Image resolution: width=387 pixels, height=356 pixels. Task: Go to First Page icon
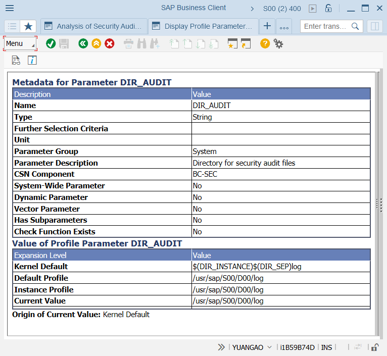(x=174, y=43)
